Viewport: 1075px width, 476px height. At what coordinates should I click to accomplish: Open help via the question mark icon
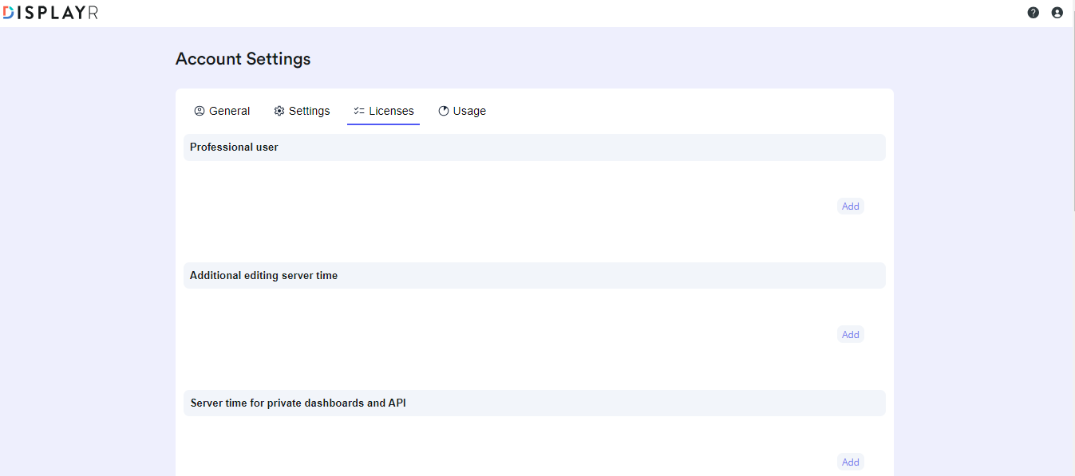(x=1034, y=13)
